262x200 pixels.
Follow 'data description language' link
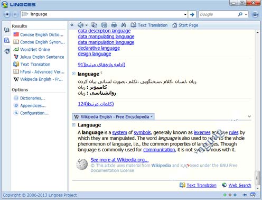(104, 31)
